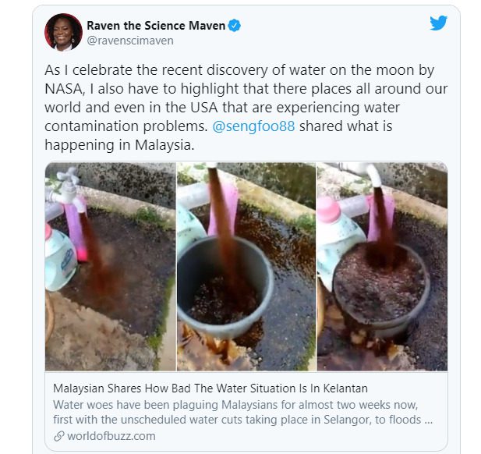The image size is (481, 454).
Task: Click the article description about water woes
Action: click(x=242, y=412)
